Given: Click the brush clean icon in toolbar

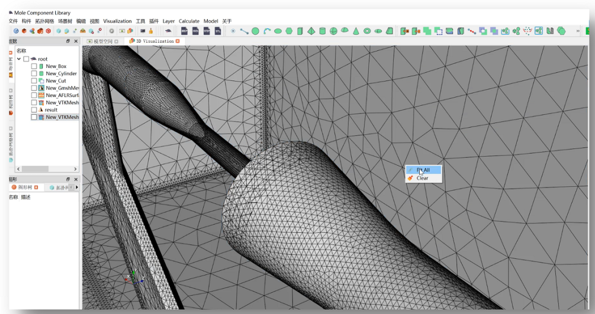Looking at the screenshot, I should (151, 31).
